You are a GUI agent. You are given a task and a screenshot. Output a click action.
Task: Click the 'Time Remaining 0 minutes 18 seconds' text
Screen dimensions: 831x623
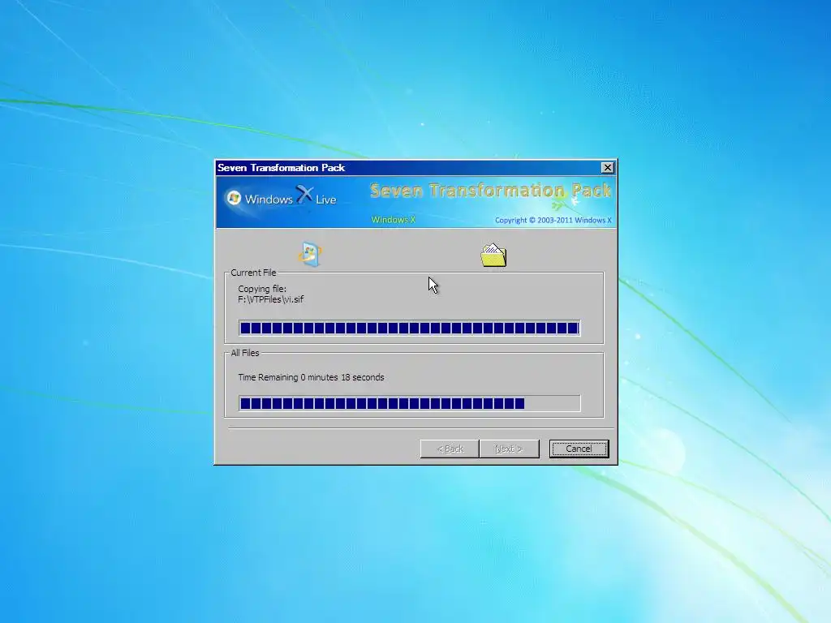click(x=311, y=377)
